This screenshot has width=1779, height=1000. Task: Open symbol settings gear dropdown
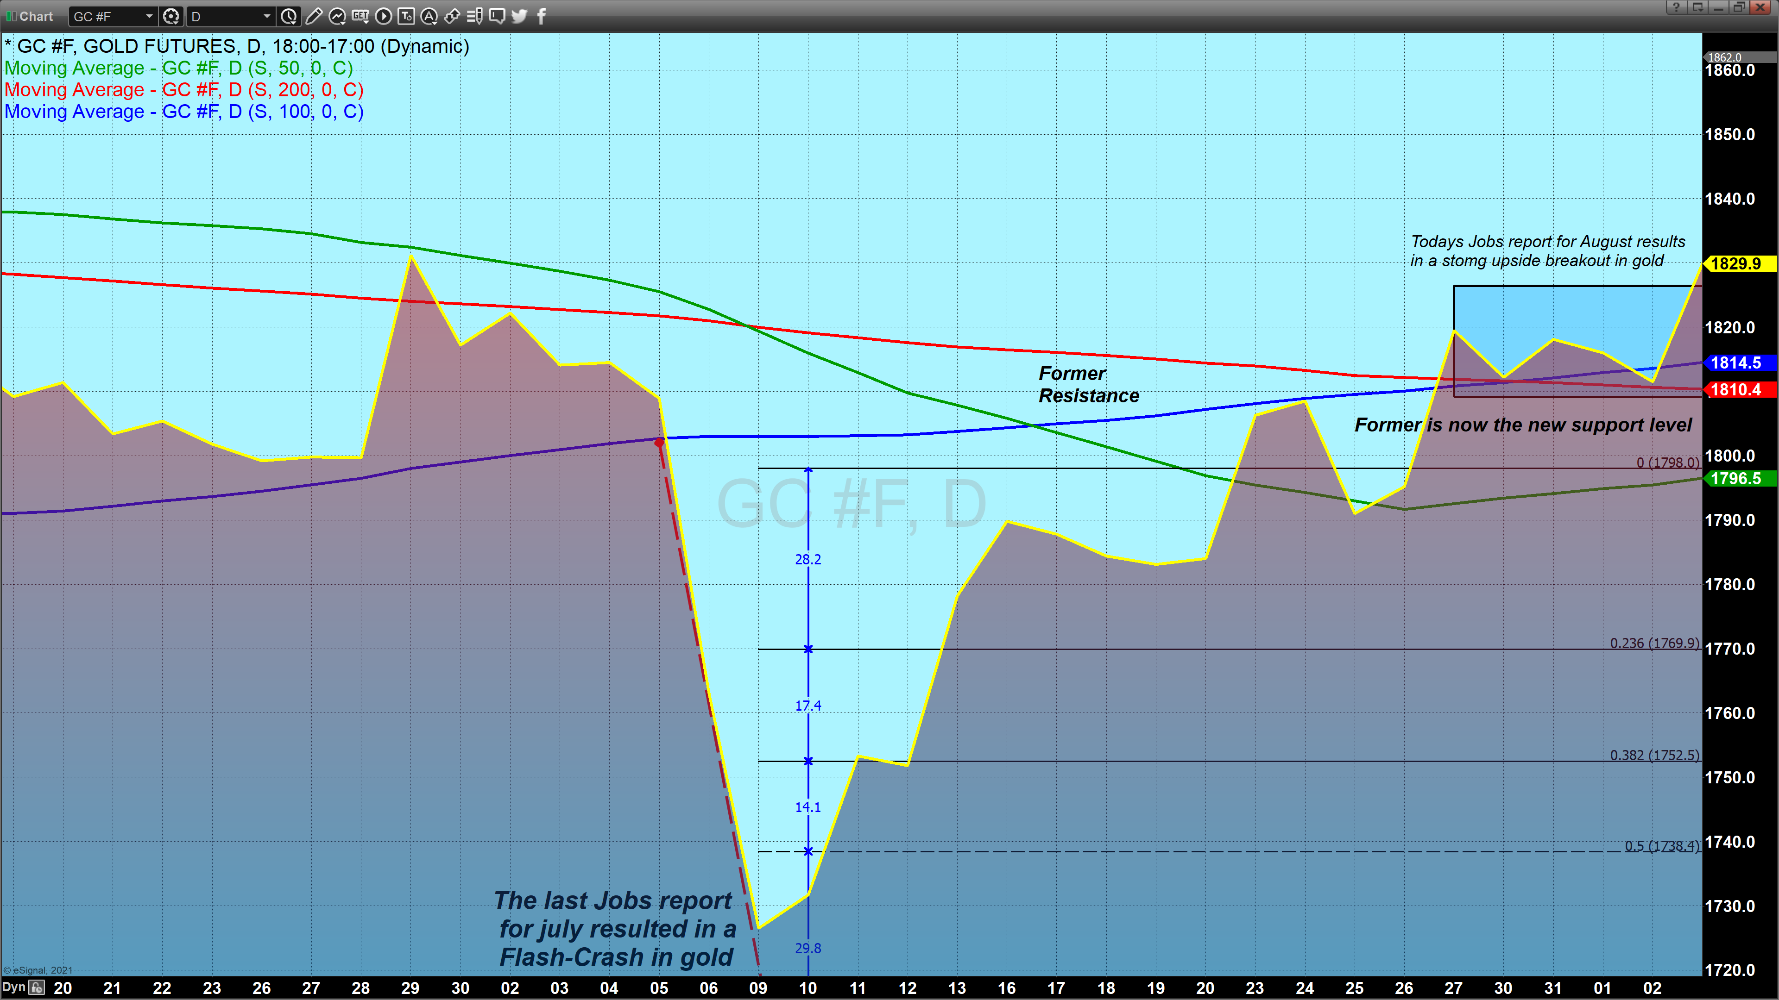pyautogui.click(x=171, y=16)
